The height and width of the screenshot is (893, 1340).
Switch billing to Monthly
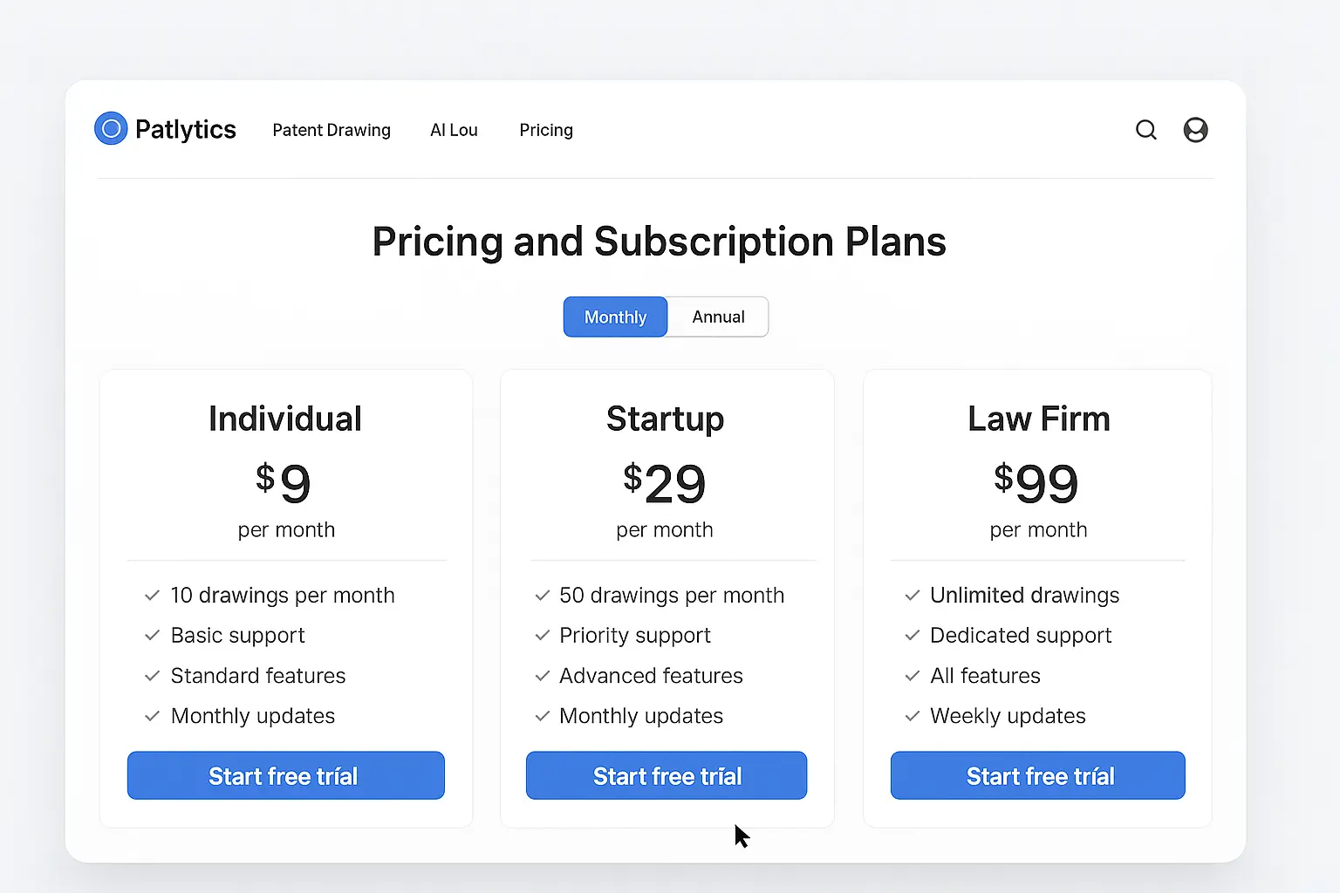pos(615,317)
